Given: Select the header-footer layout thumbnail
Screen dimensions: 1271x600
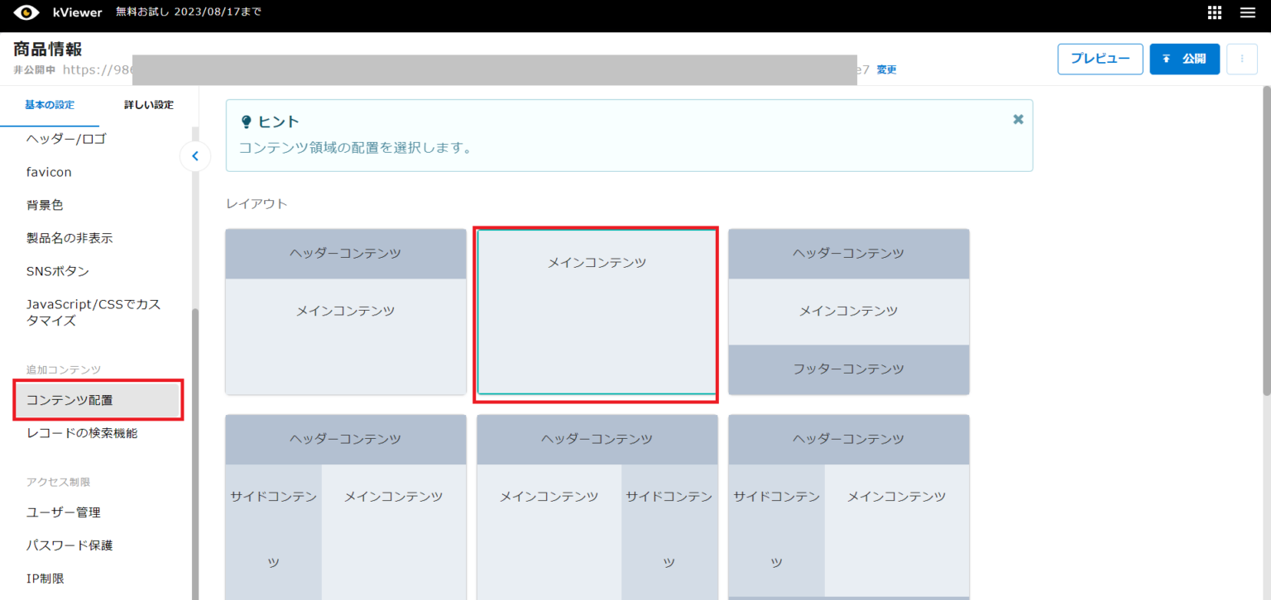Looking at the screenshot, I should [x=848, y=312].
